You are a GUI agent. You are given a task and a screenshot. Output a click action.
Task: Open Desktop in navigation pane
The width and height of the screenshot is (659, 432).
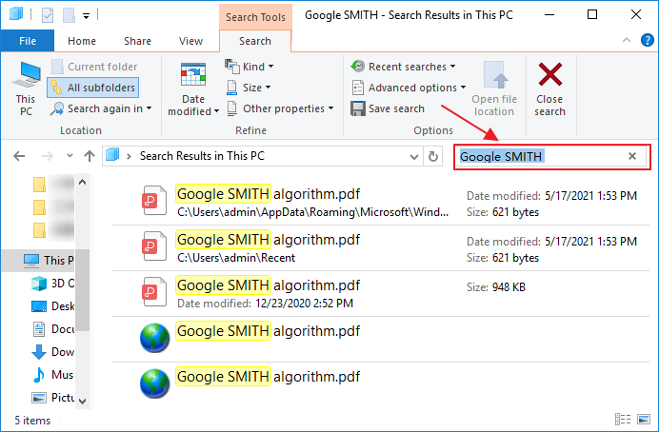53,306
